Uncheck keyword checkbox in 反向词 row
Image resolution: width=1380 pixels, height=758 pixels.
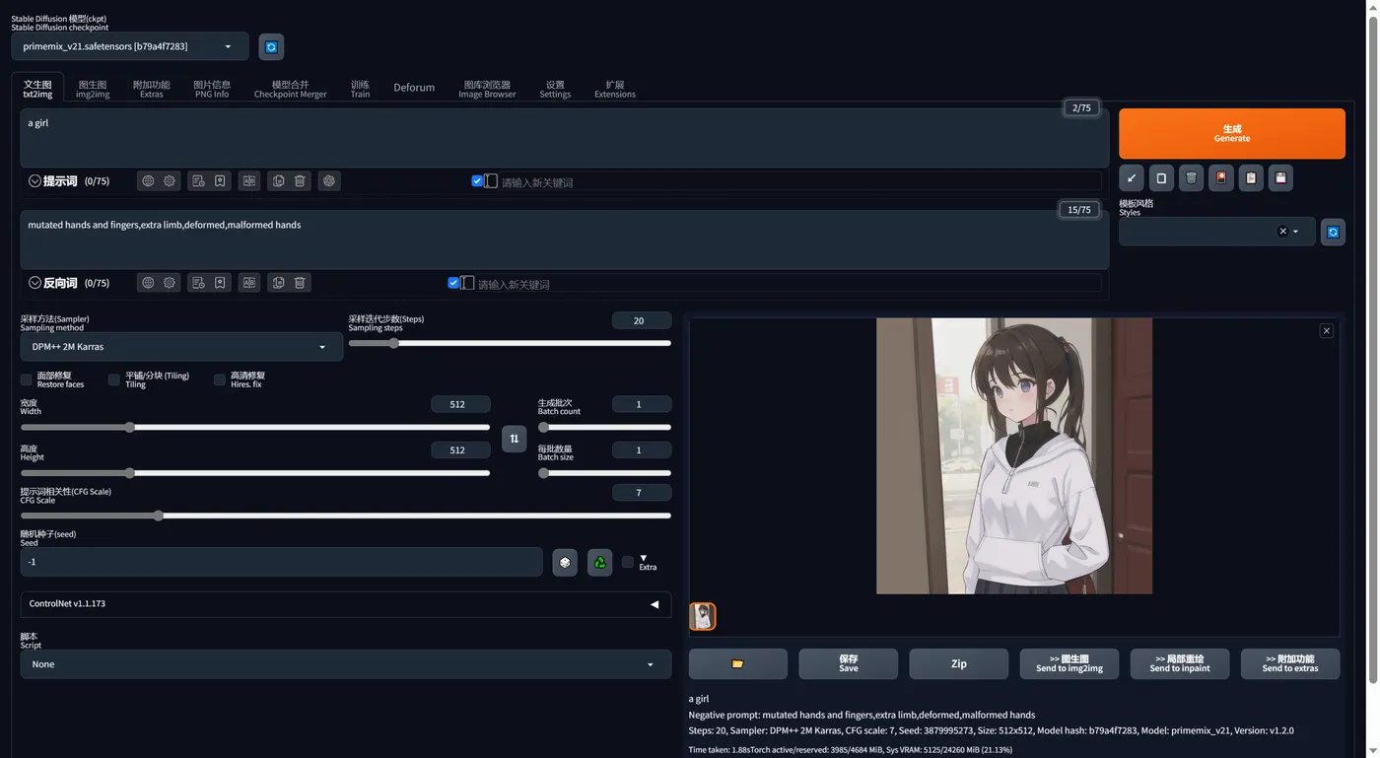[453, 283]
